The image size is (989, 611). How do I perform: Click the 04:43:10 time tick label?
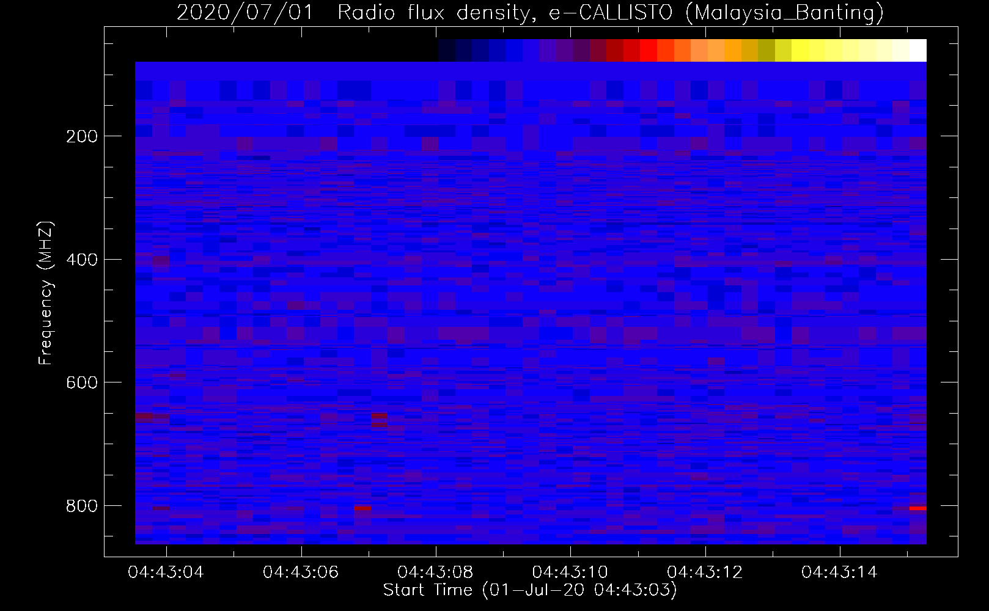click(570, 573)
